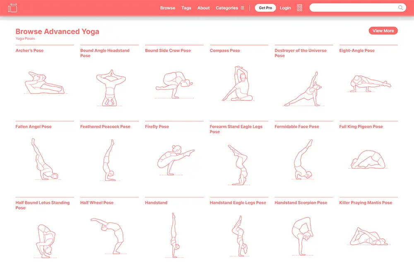Click the "Half Bound Lotus Standing Pose" title

click(43, 205)
